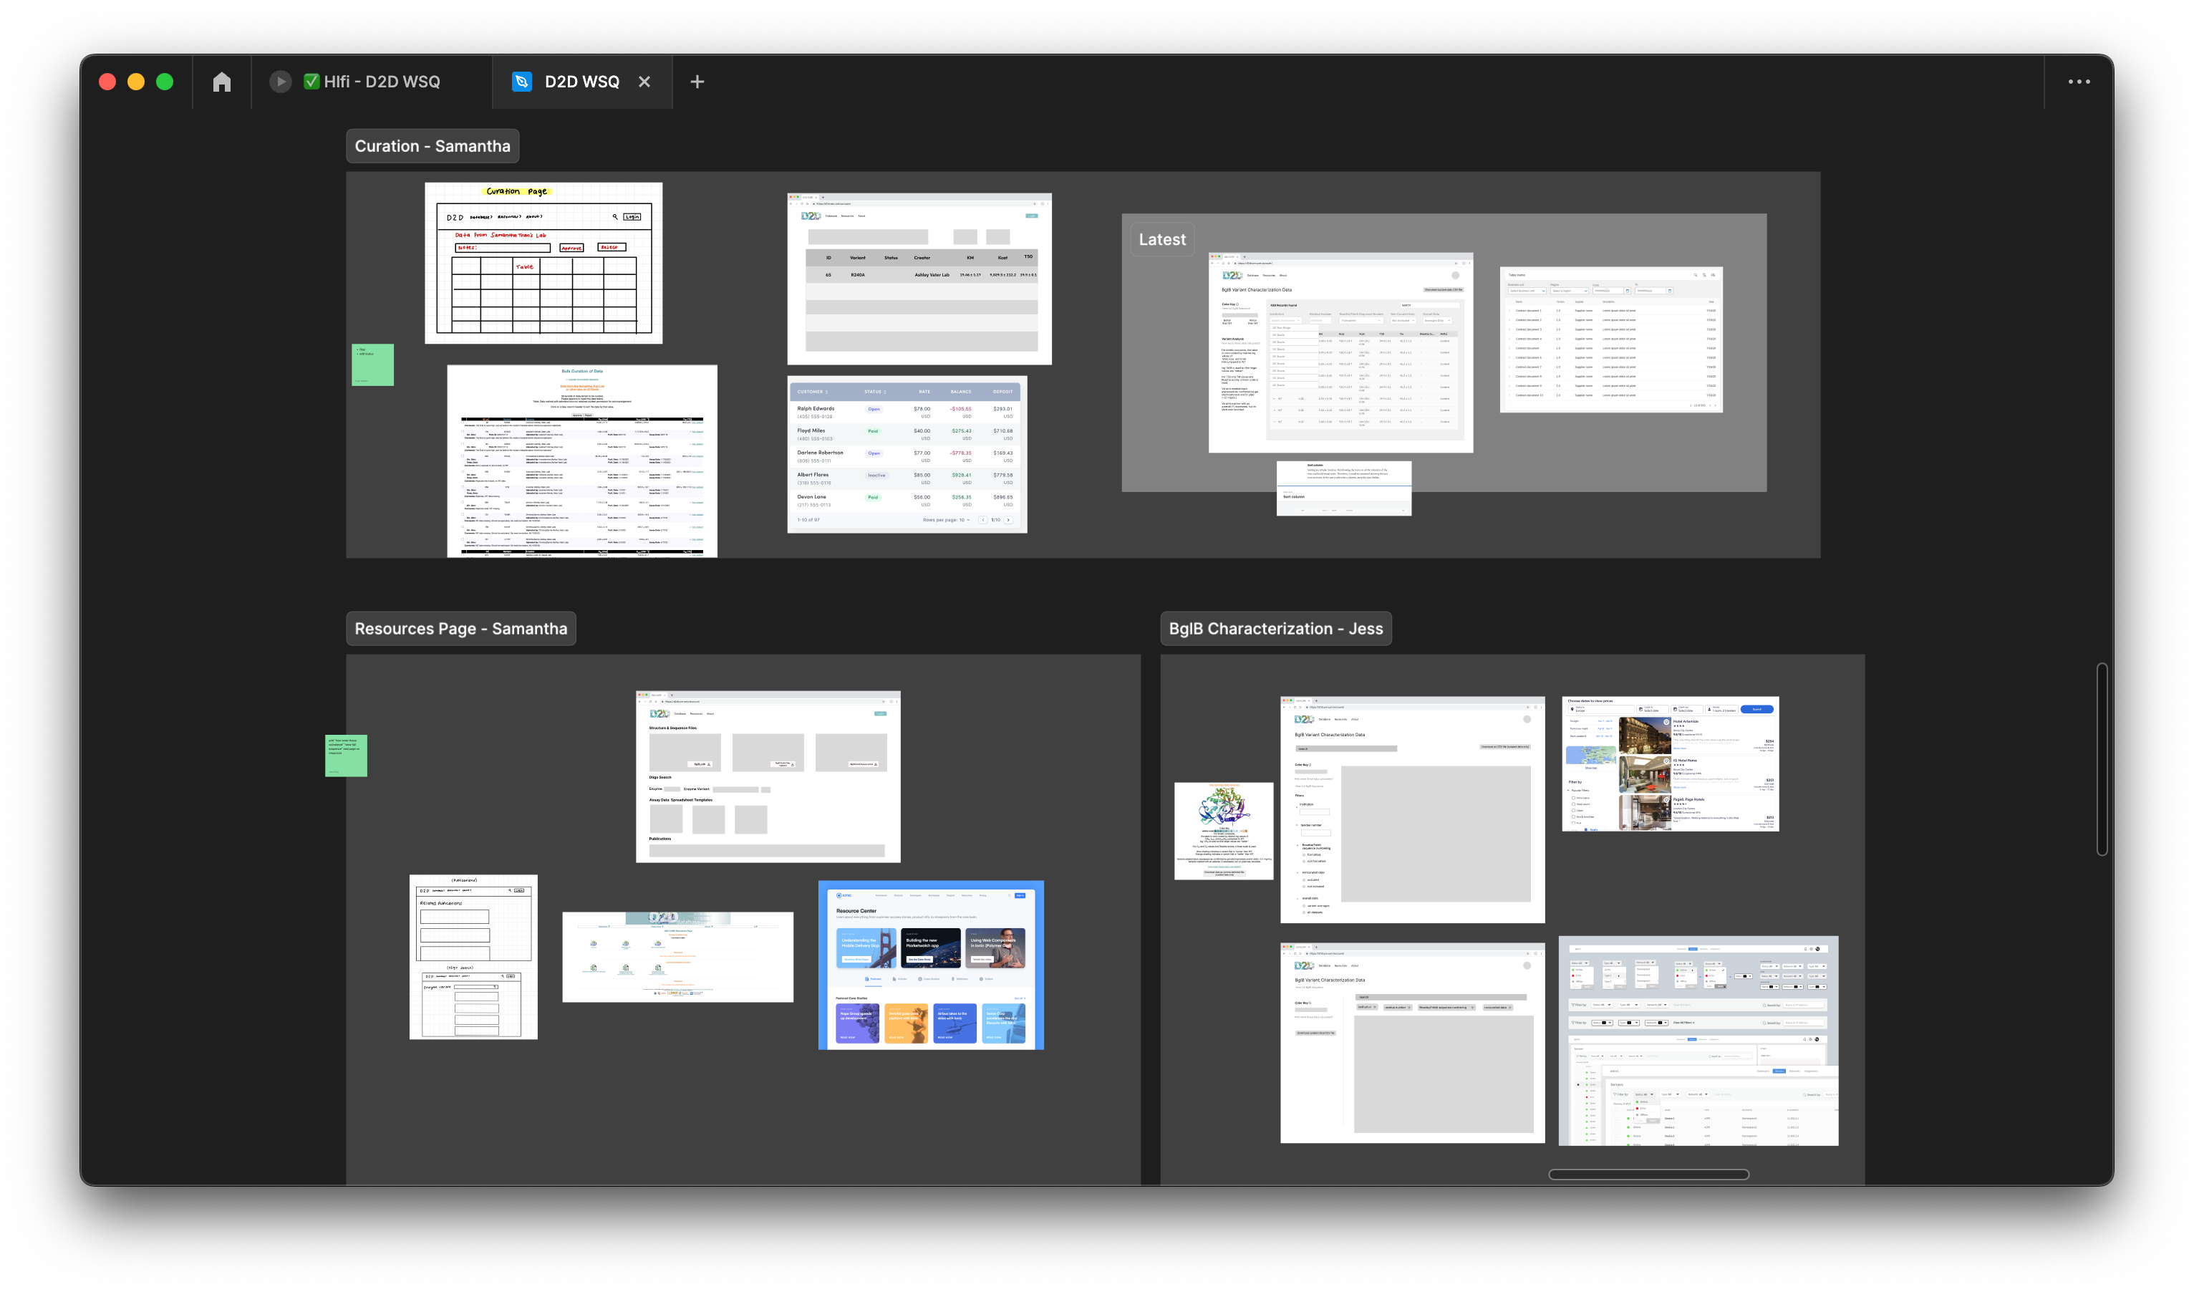
Task: Switch to the Hifi - D2D WSQ tab
Action: tap(382, 82)
